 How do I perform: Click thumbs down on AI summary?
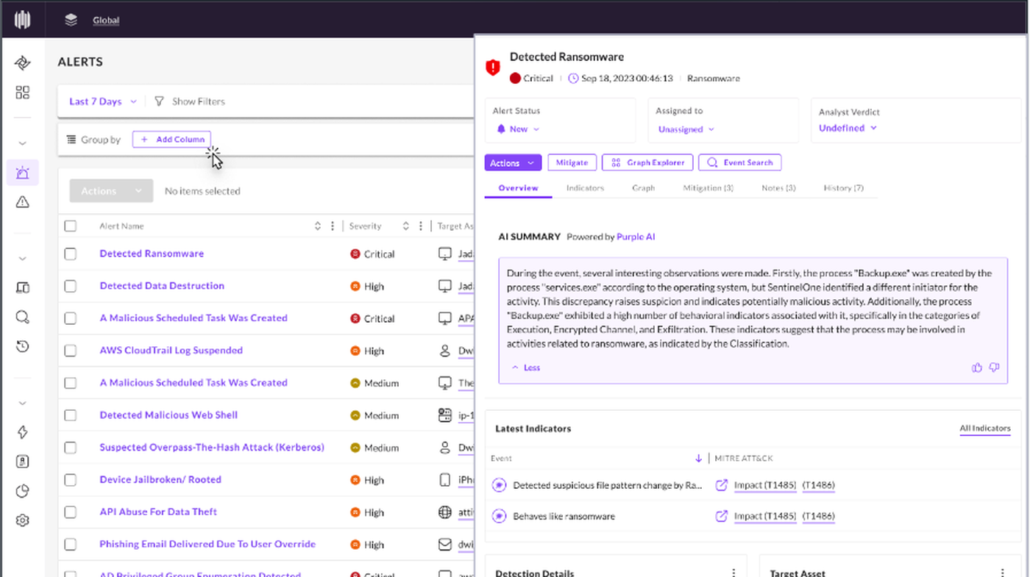pyautogui.click(x=994, y=368)
